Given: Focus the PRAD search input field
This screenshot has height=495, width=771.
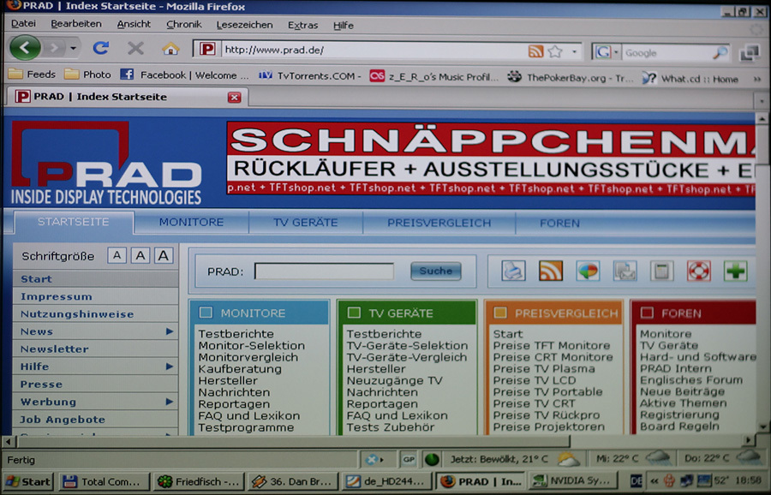Looking at the screenshot, I should tap(324, 271).
